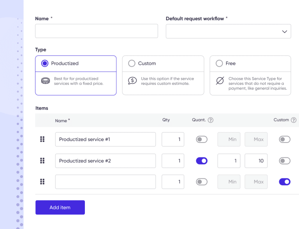
Task: Disable Quant. toggle for Productized service #2
Action: point(202,160)
